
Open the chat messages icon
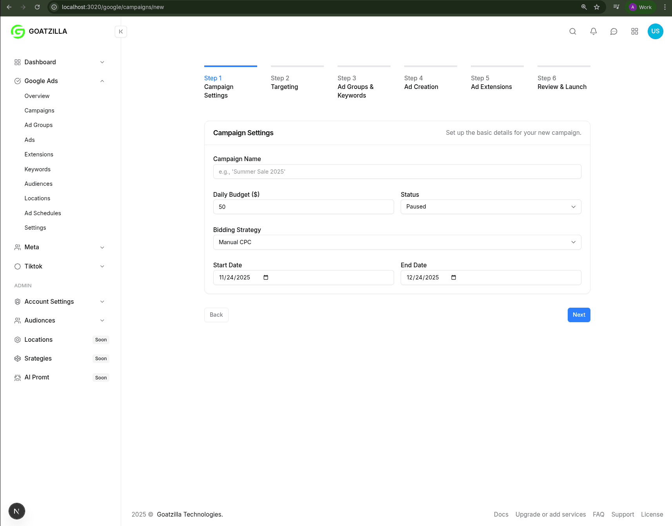click(x=614, y=31)
